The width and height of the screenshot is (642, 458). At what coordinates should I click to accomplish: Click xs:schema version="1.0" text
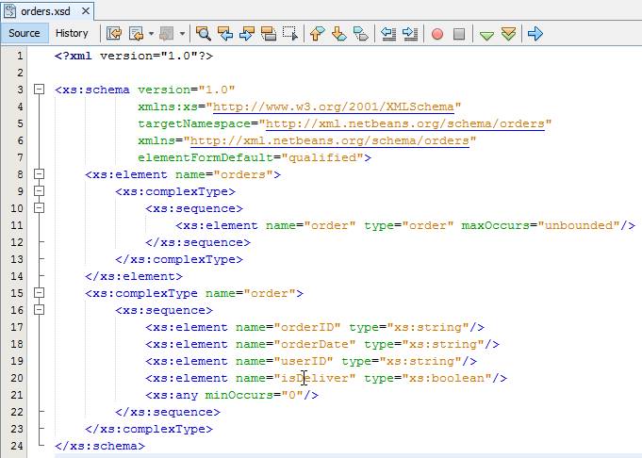click(145, 90)
